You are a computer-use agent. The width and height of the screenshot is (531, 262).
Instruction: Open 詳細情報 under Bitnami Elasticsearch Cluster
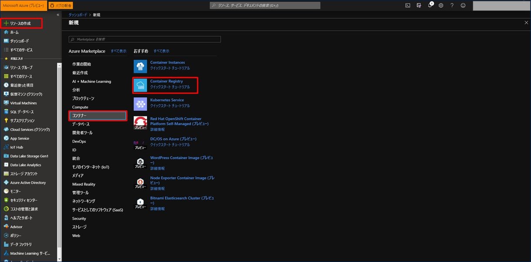(157, 209)
